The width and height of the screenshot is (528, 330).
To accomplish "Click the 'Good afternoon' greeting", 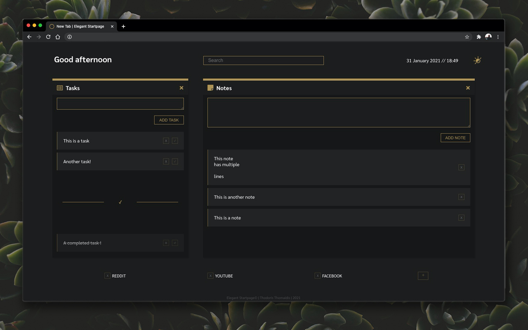I will (83, 59).
